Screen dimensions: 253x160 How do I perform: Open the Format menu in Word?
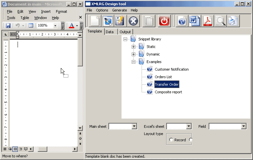pyautogui.click(x=61, y=11)
